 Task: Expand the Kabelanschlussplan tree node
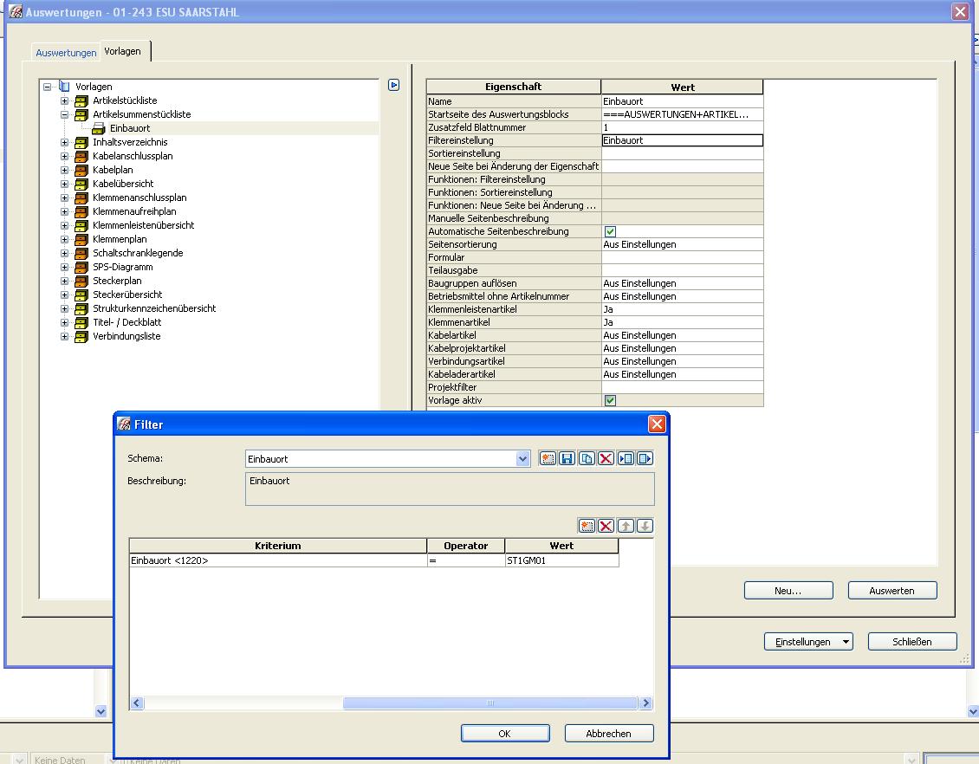(x=64, y=156)
